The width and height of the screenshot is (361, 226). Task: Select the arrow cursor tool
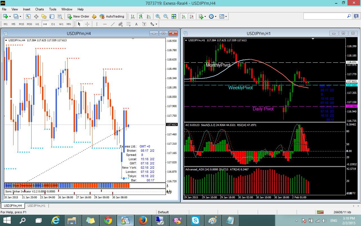click(x=79, y=24)
